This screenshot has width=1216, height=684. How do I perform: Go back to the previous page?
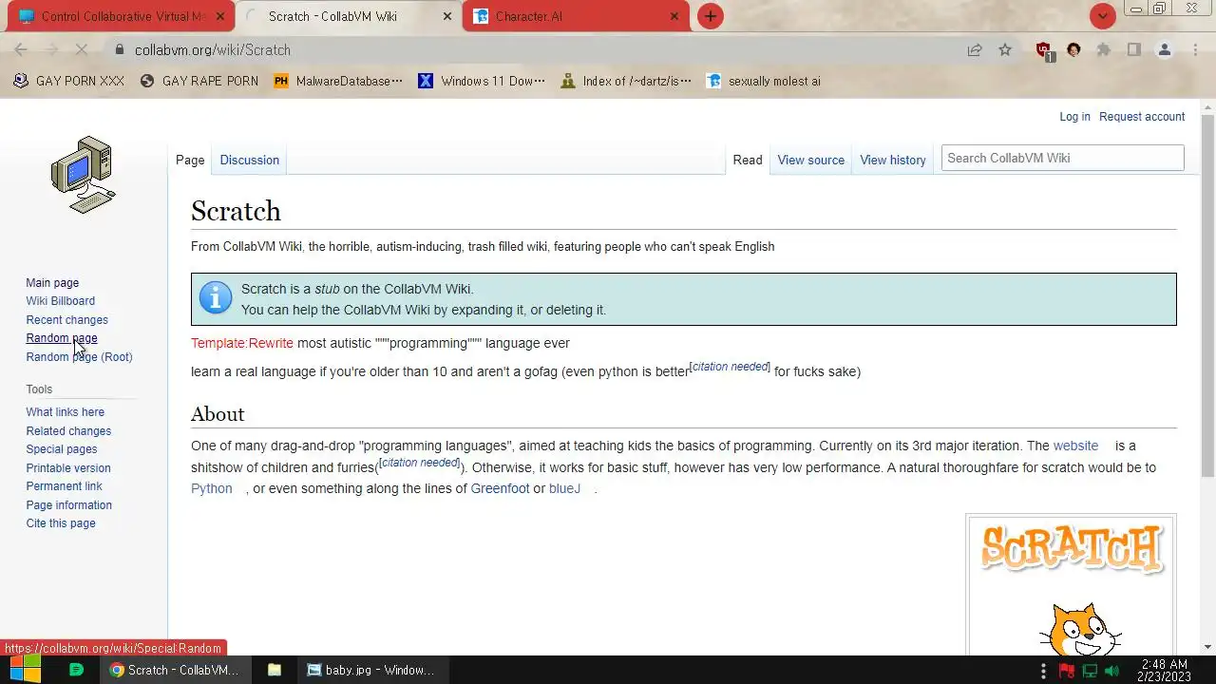(21, 49)
